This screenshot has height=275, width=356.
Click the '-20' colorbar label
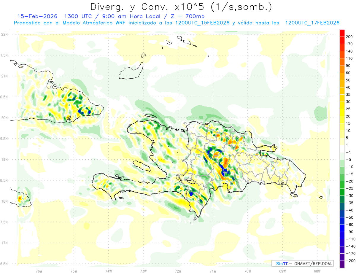pos(350,181)
